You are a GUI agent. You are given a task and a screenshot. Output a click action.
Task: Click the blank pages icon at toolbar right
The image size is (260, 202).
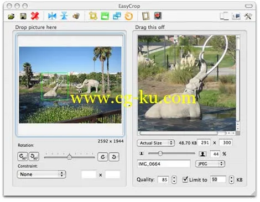224,16
